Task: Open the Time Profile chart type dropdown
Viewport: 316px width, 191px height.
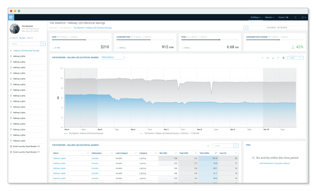Action: [113, 58]
